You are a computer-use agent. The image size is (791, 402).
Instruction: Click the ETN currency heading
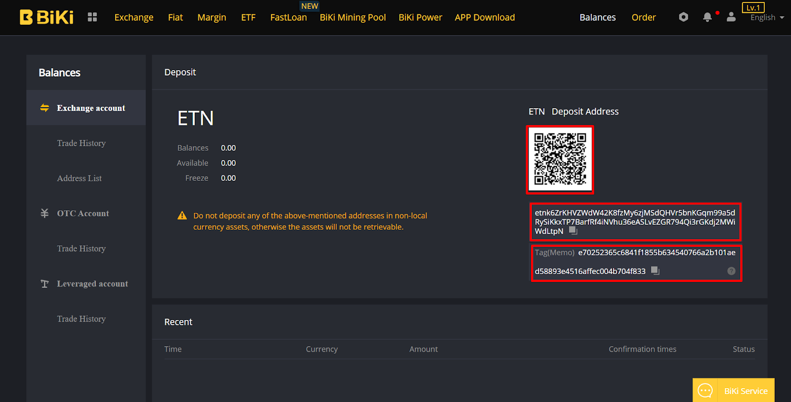pos(196,119)
